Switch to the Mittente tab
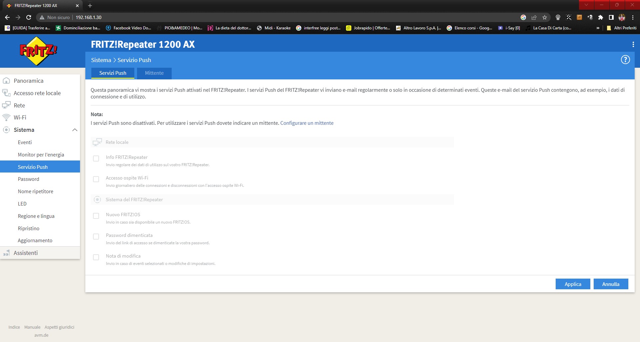The height and width of the screenshot is (342, 640). tap(154, 73)
